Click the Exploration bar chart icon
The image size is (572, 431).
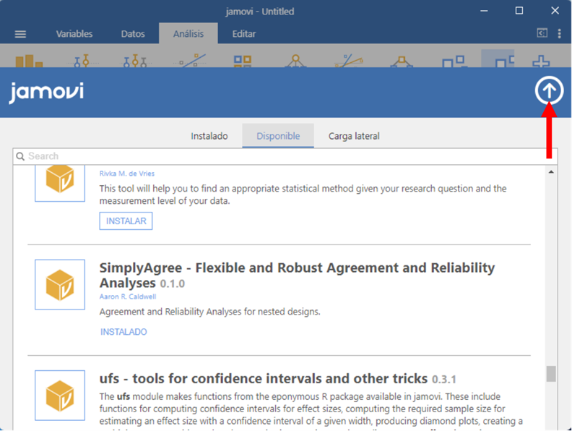tap(29, 61)
